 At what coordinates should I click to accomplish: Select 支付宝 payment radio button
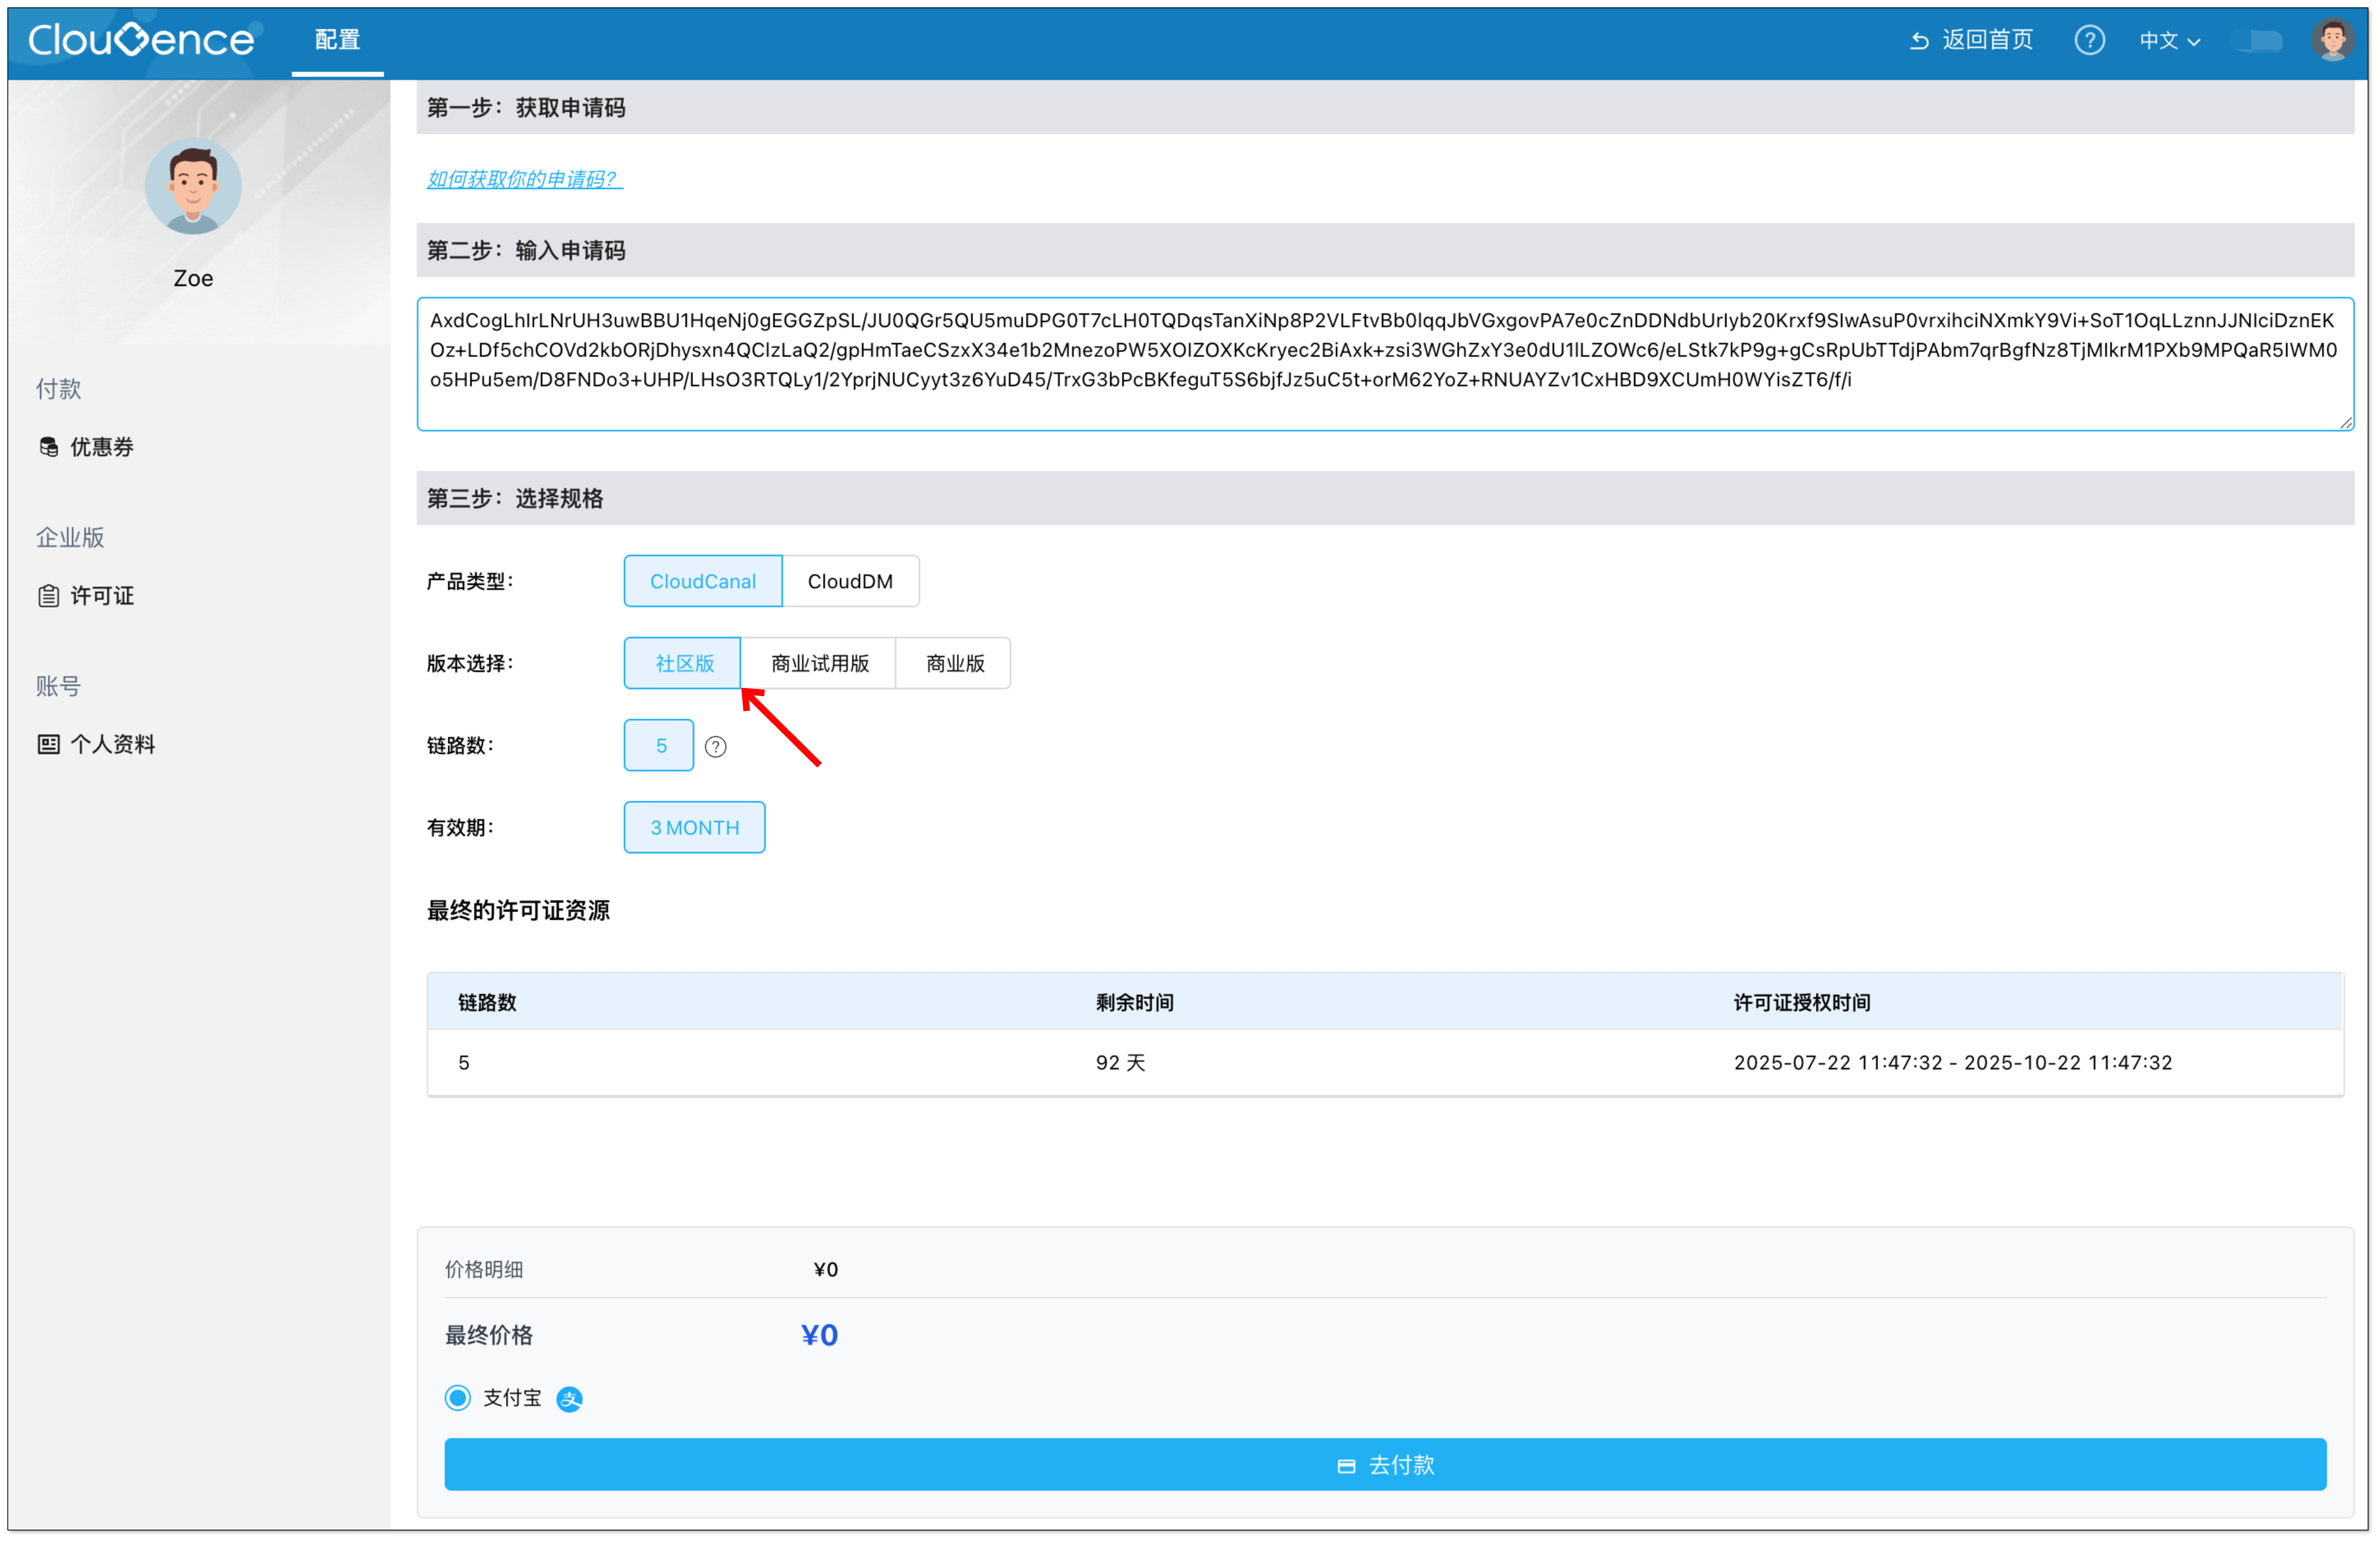pyautogui.click(x=458, y=1398)
